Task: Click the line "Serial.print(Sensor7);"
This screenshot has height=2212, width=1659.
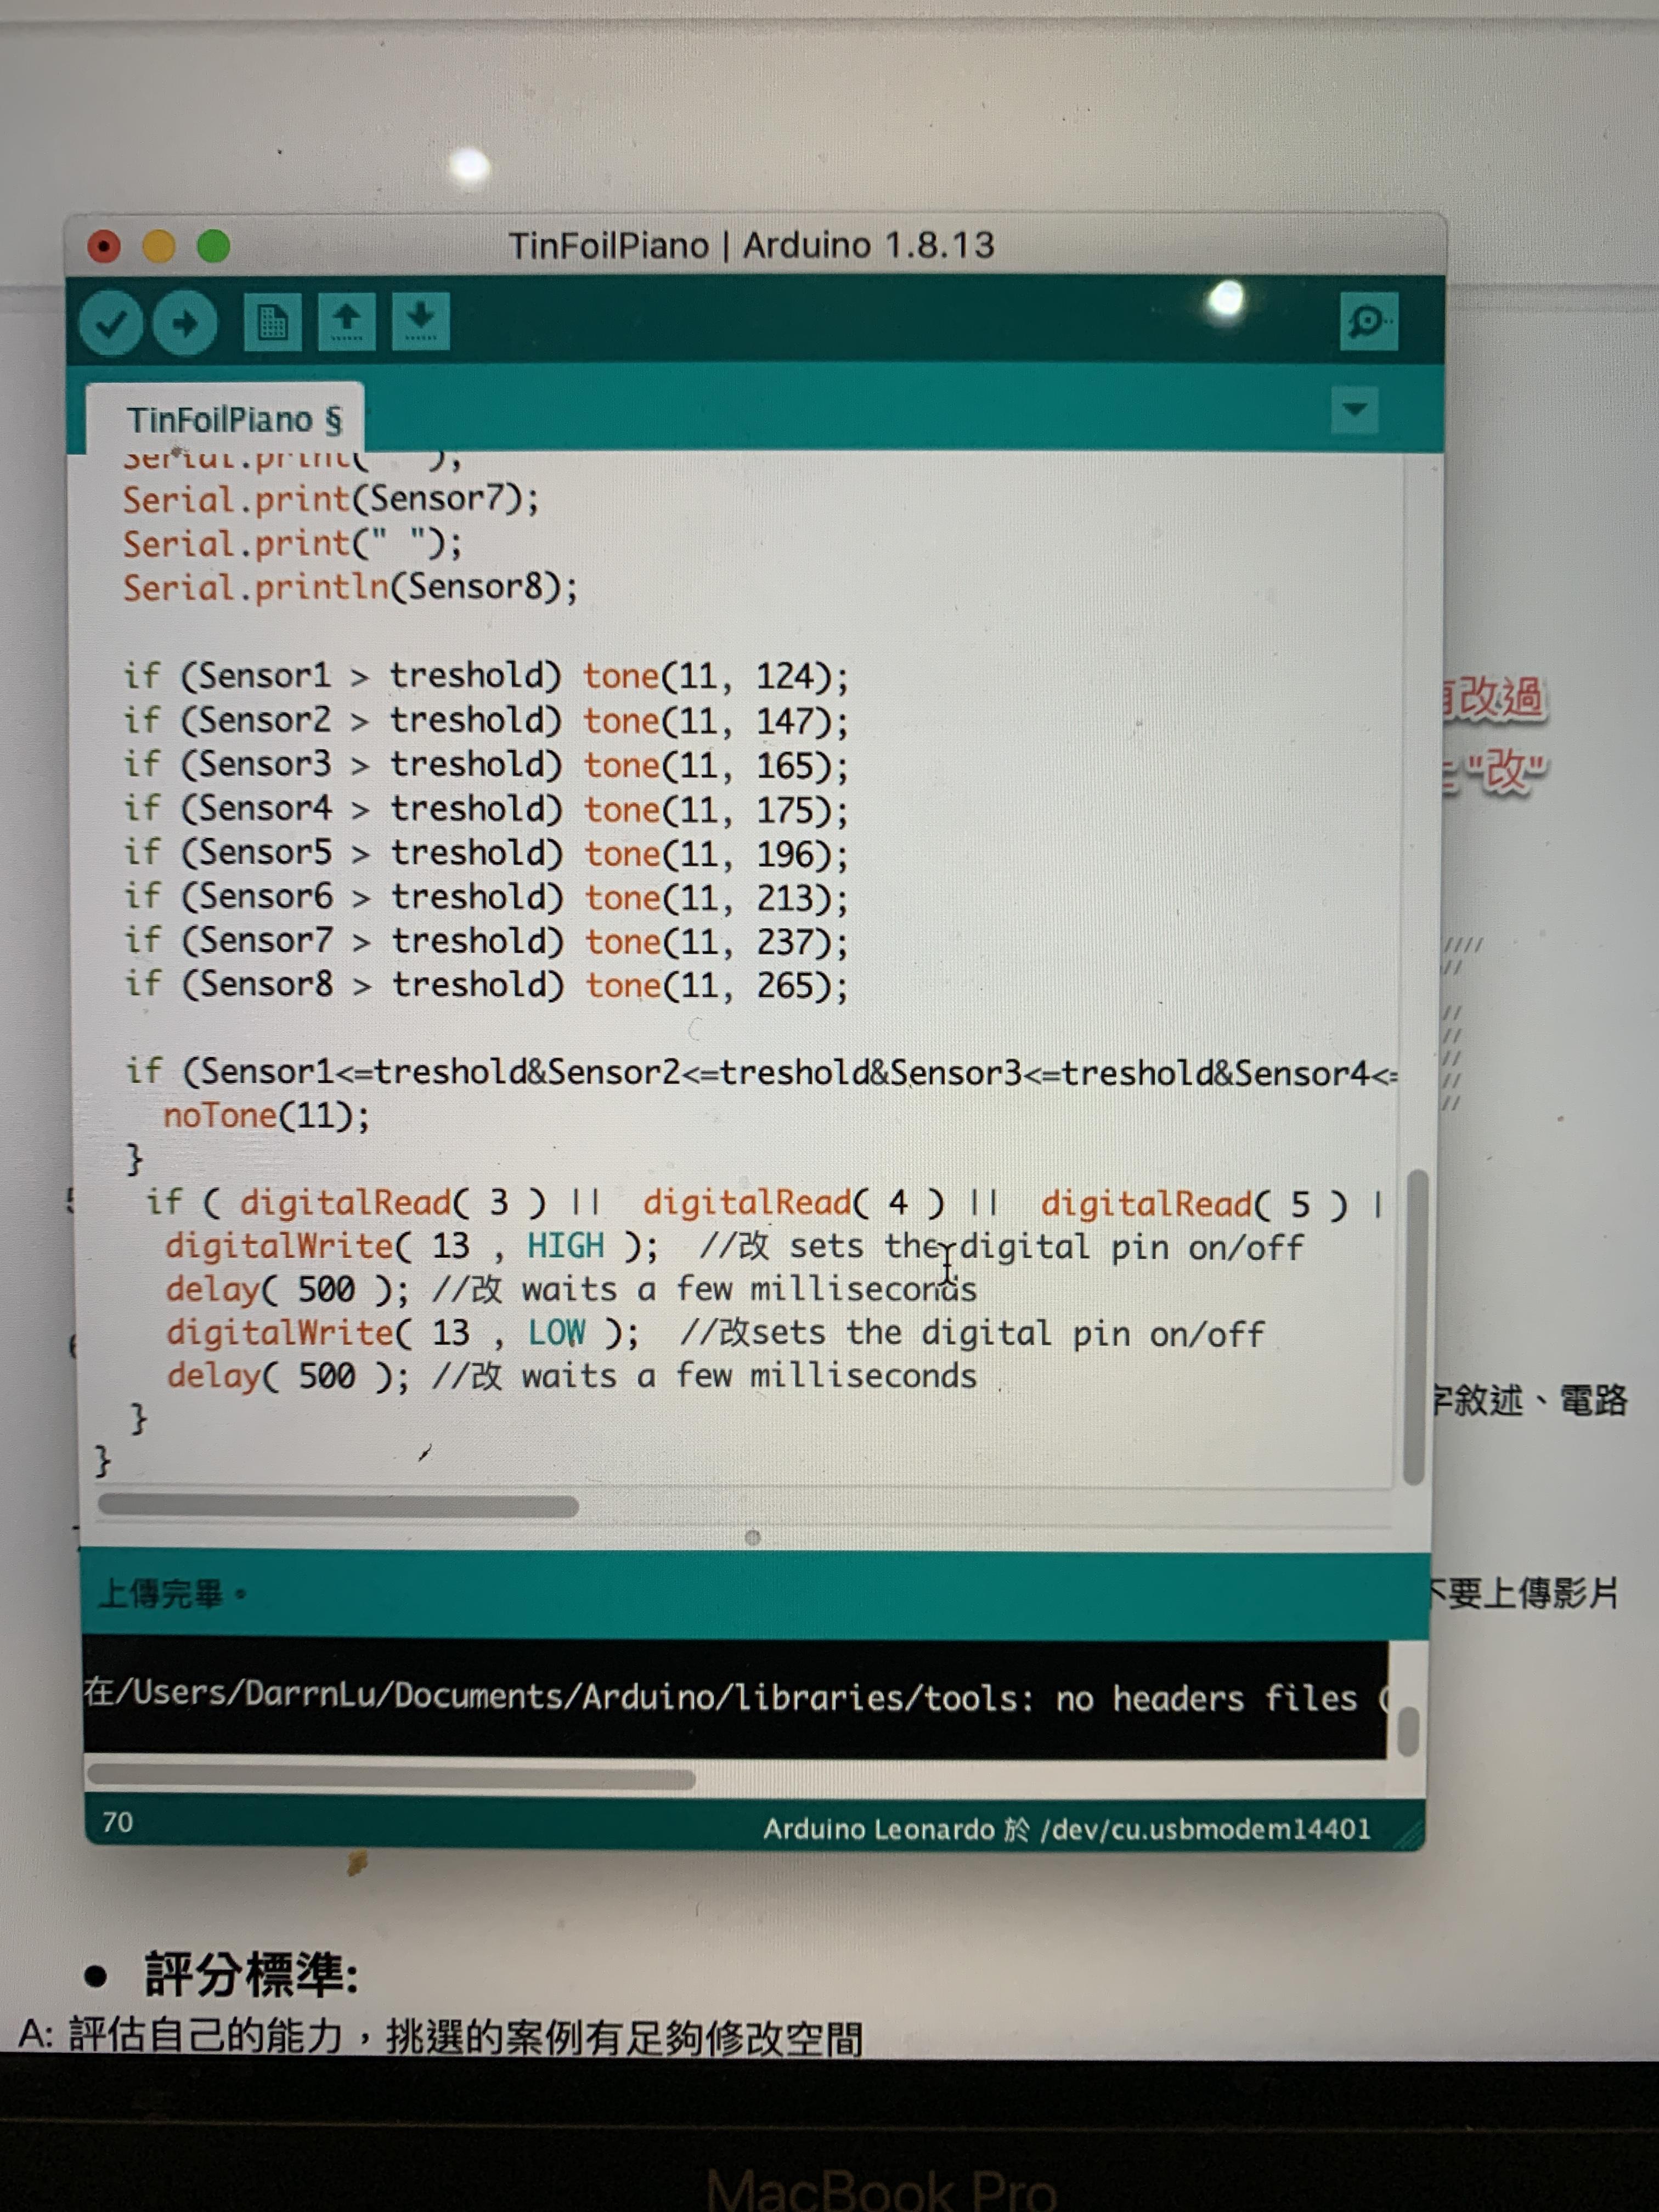Action: (x=330, y=499)
